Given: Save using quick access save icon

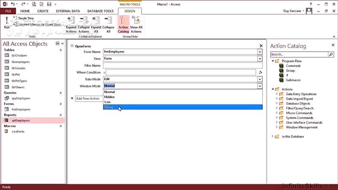Looking at the screenshot, I should [49, 4].
